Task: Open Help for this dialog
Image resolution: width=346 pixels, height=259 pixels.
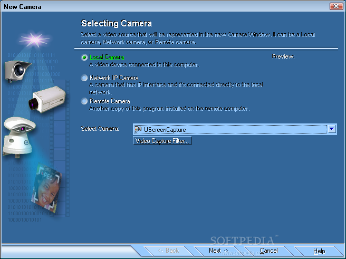Action: click(x=319, y=251)
